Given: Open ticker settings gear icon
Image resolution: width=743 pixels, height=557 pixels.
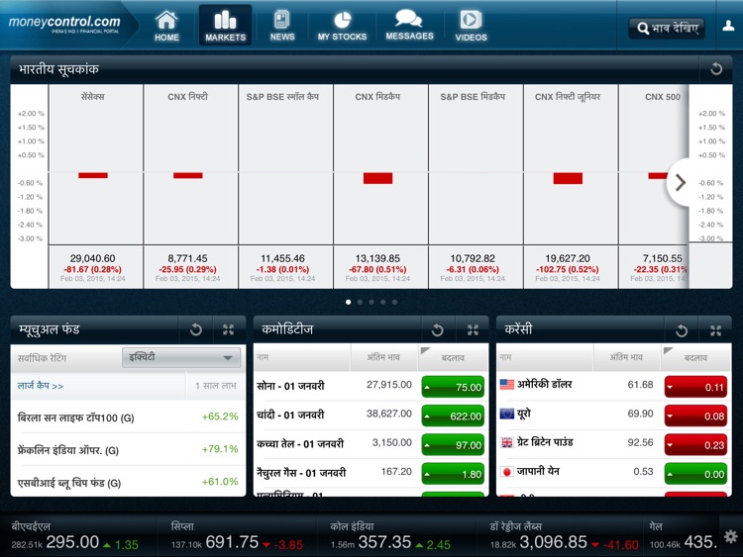Looking at the screenshot, I should (x=731, y=536).
